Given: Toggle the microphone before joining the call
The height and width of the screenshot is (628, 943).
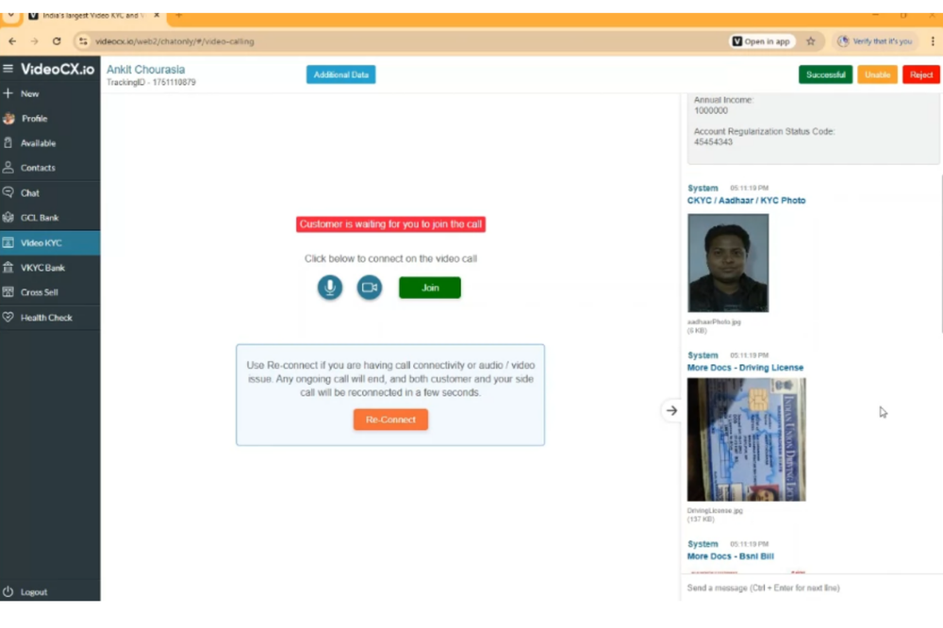Looking at the screenshot, I should click(x=329, y=288).
